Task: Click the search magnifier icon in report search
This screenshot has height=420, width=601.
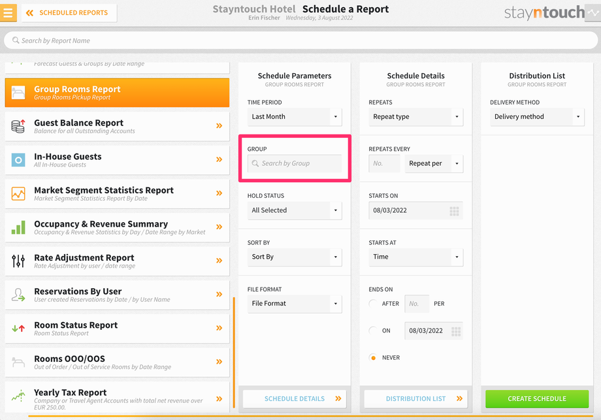Action: coord(15,40)
